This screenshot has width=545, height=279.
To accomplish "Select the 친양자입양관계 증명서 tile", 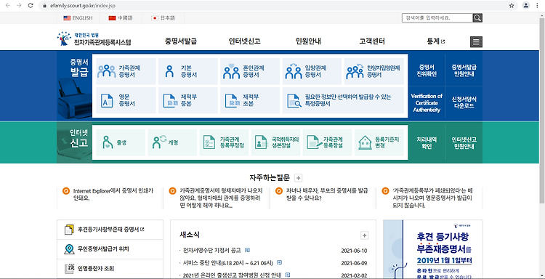I will point(374,71).
